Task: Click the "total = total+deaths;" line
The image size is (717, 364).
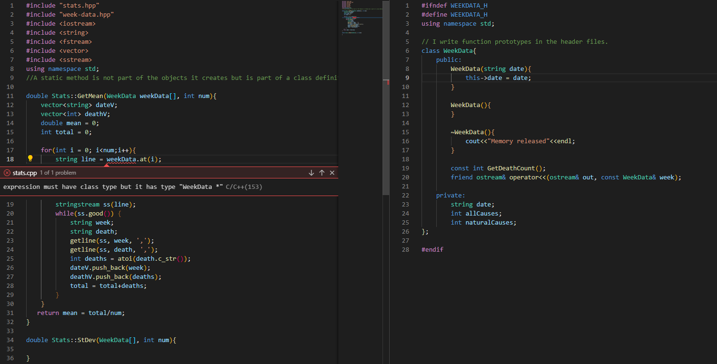Action: tap(108, 286)
